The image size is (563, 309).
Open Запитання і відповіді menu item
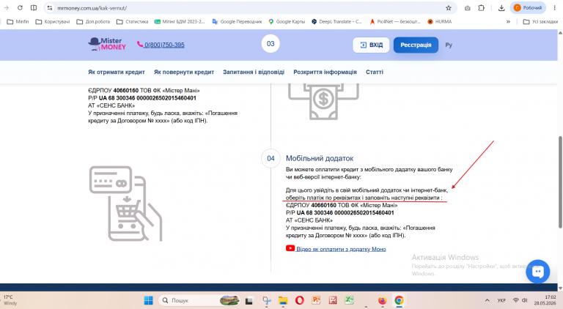click(x=254, y=72)
